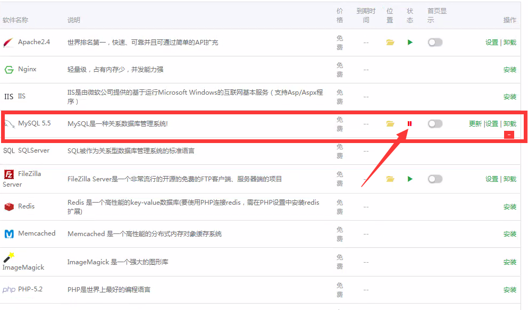Select the MySQL 5.5 software name
Viewport: 528px width, 310px height.
click(35, 123)
